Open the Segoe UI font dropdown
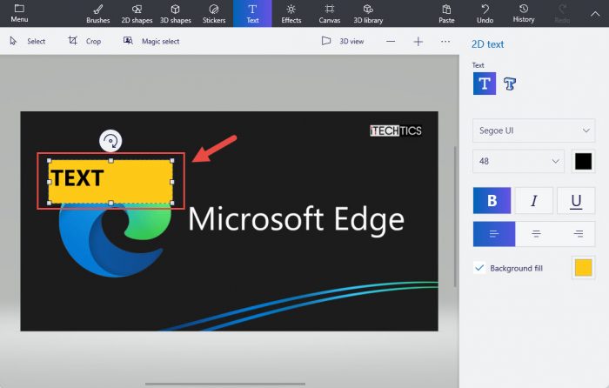The height and width of the screenshot is (388, 609). click(x=533, y=130)
